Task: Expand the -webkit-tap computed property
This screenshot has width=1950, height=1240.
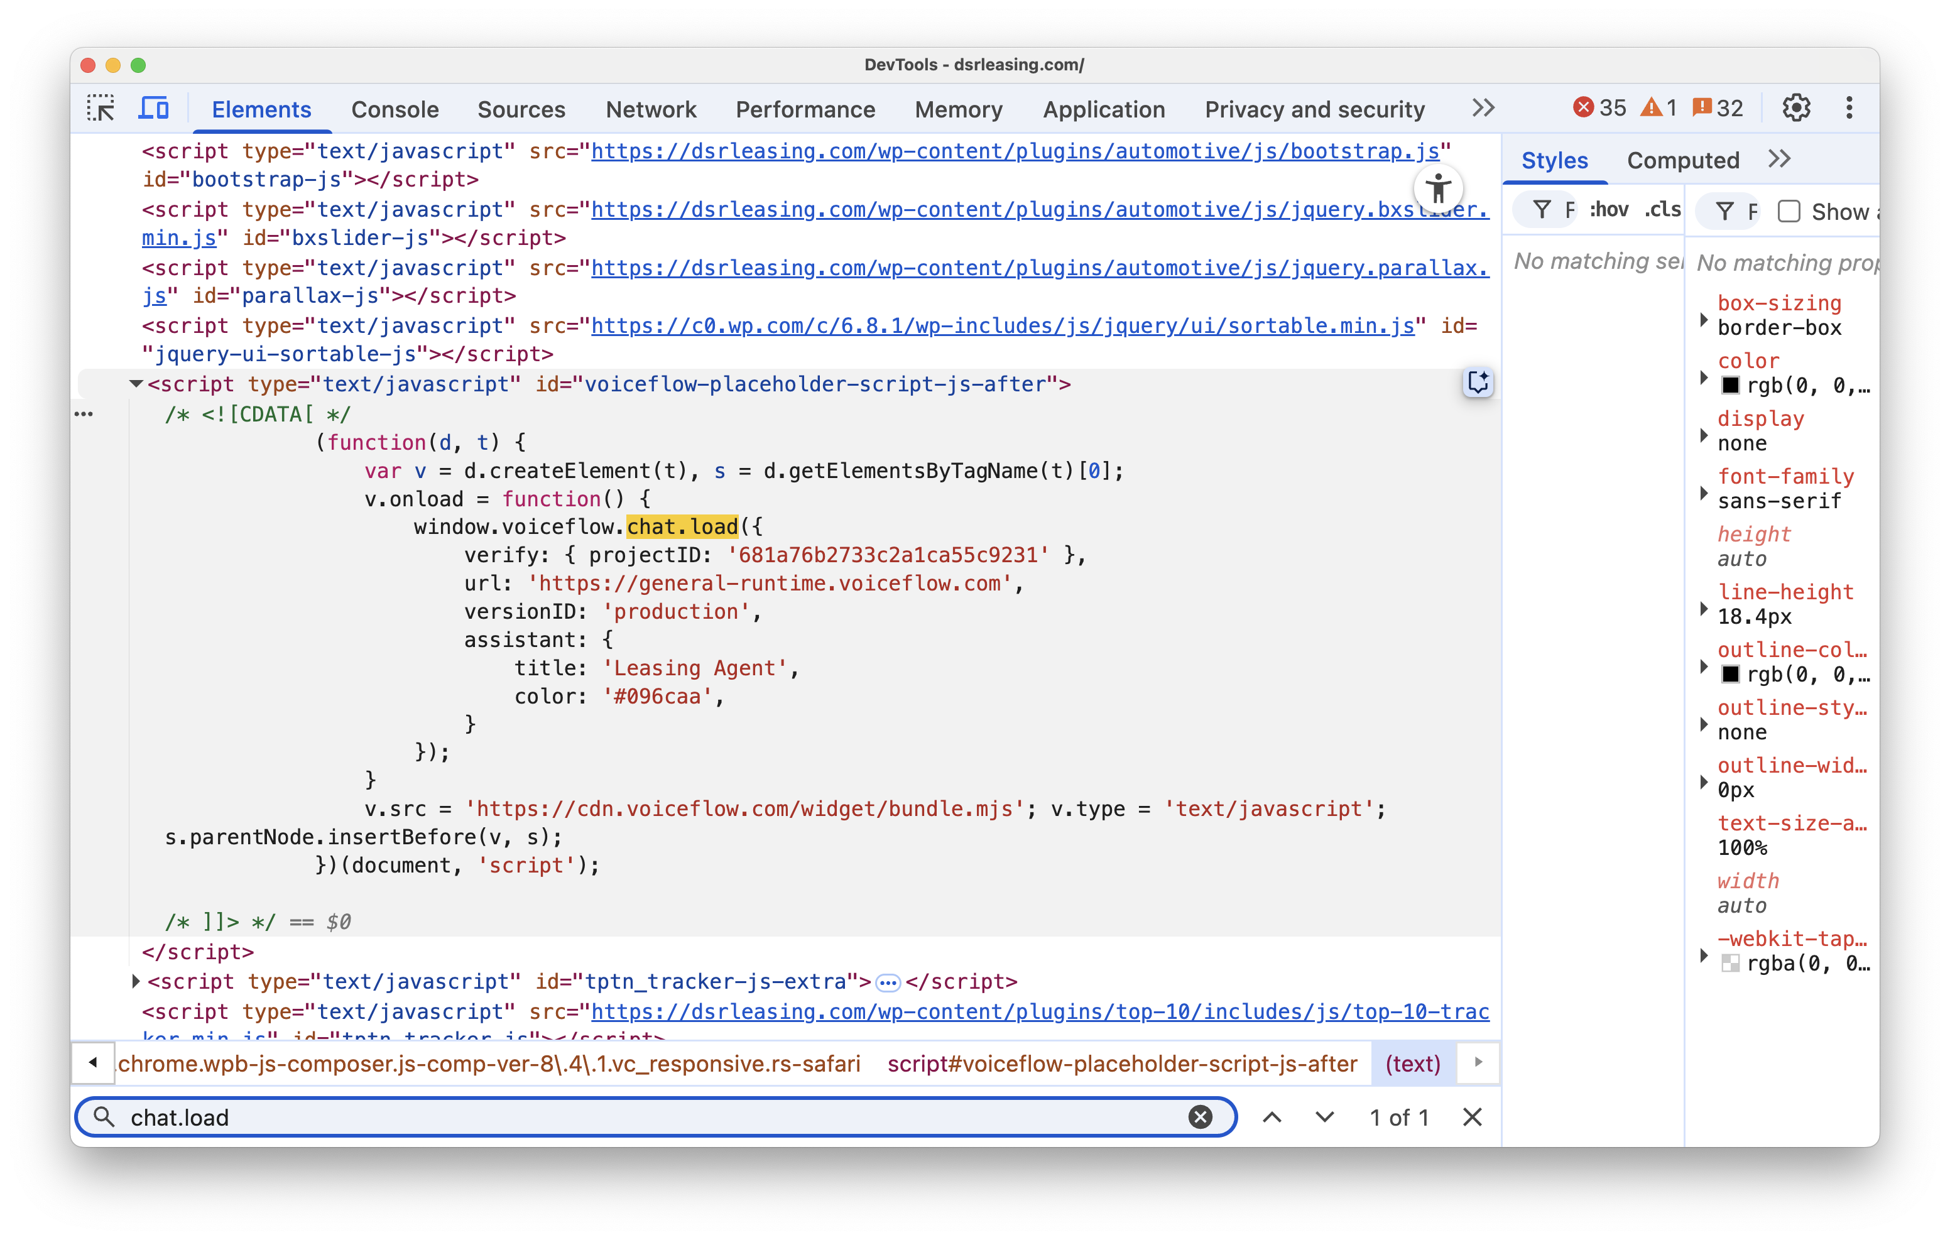Action: coord(1704,955)
